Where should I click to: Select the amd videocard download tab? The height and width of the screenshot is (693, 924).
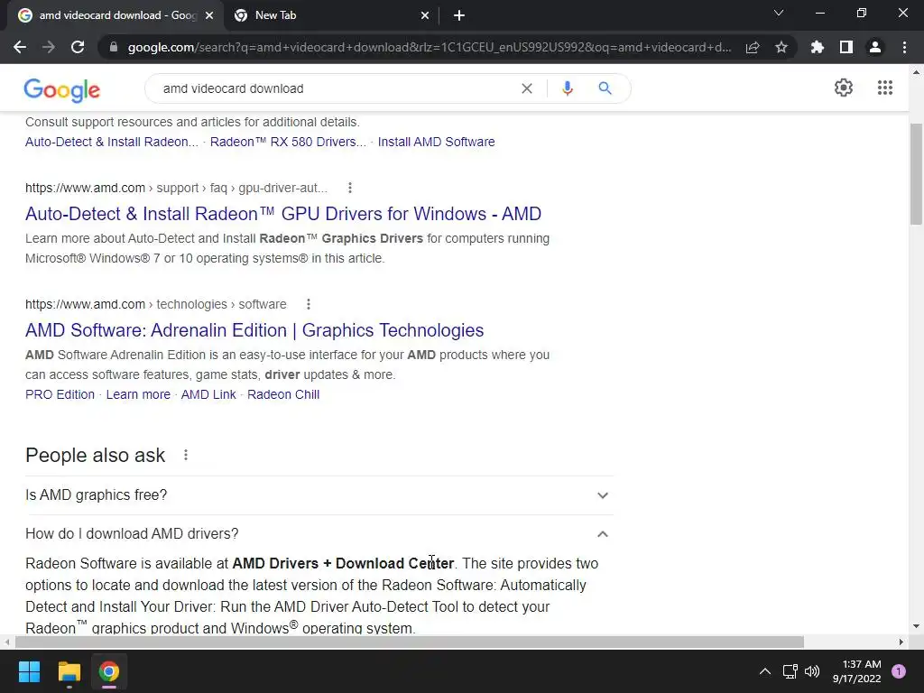pos(115,15)
